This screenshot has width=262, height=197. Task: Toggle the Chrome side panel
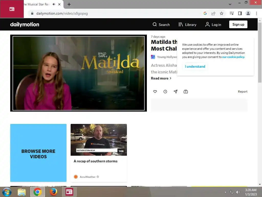click(x=240, y=13)
